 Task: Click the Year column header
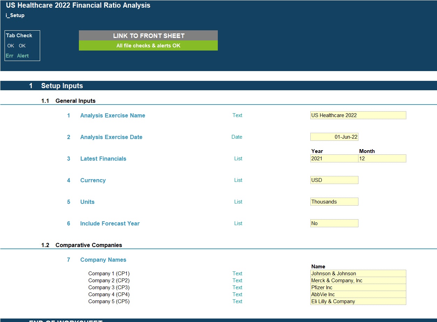point(317,151)
